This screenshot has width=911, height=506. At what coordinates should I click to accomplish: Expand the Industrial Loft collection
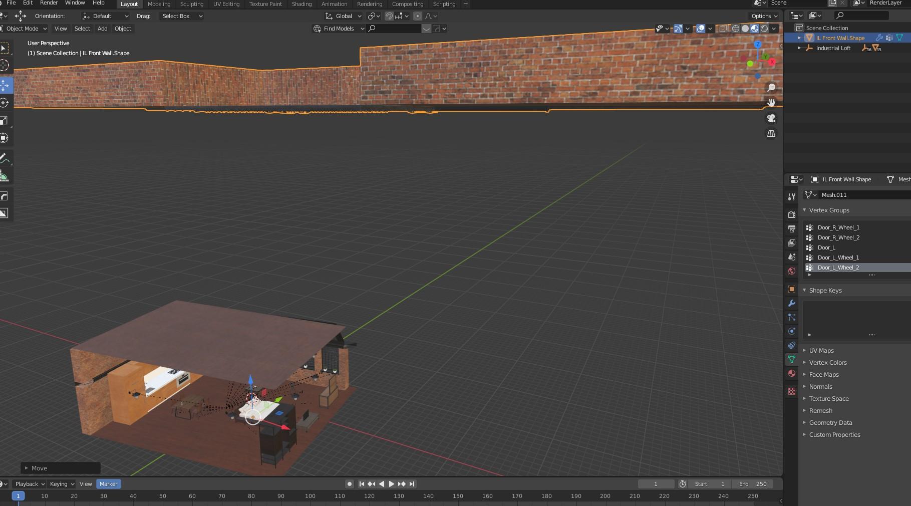coord(799,48)
